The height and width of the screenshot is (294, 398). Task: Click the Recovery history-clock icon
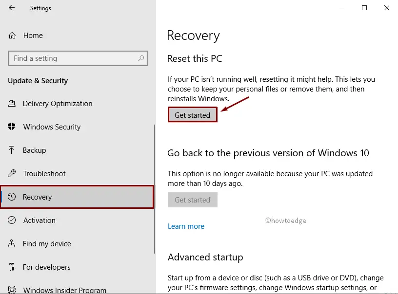tap(12, 197)
